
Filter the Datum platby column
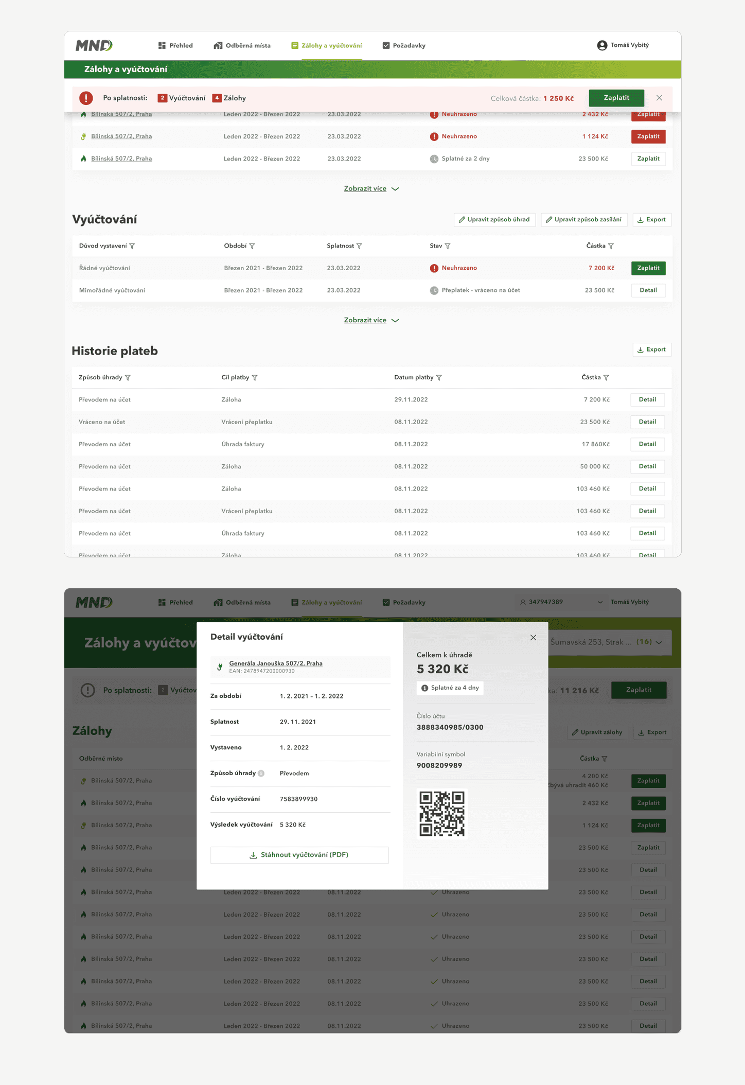tap(439, 378)
